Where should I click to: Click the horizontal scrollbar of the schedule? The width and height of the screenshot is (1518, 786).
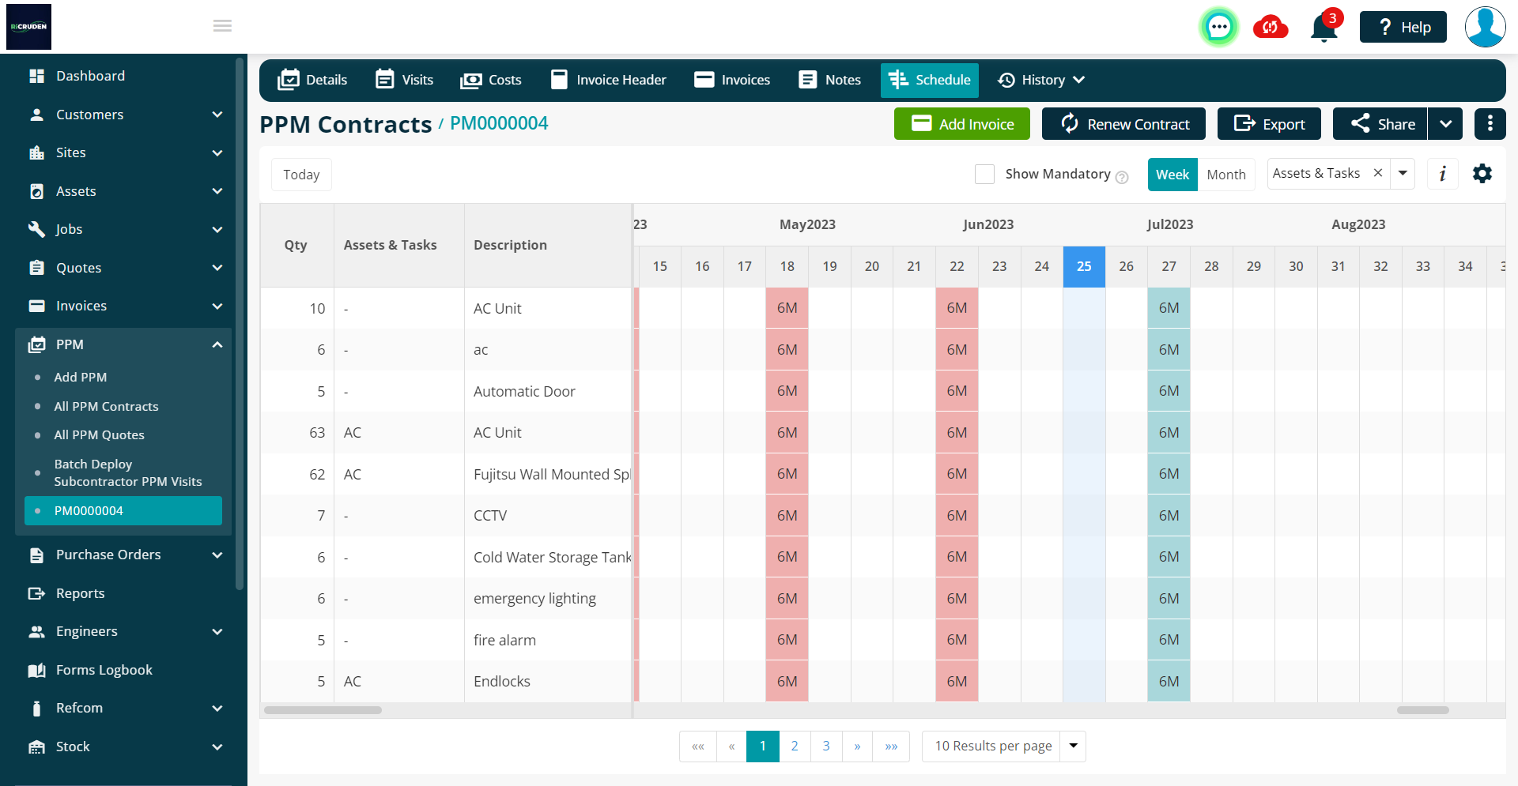(1422, 710)
